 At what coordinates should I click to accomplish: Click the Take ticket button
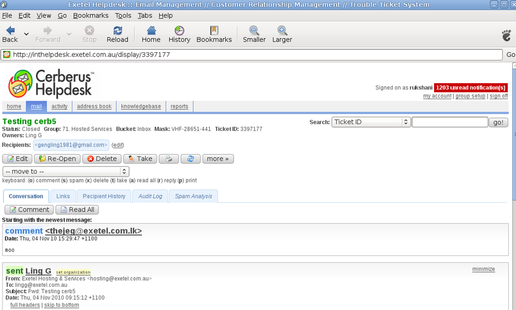coord(140,159)
